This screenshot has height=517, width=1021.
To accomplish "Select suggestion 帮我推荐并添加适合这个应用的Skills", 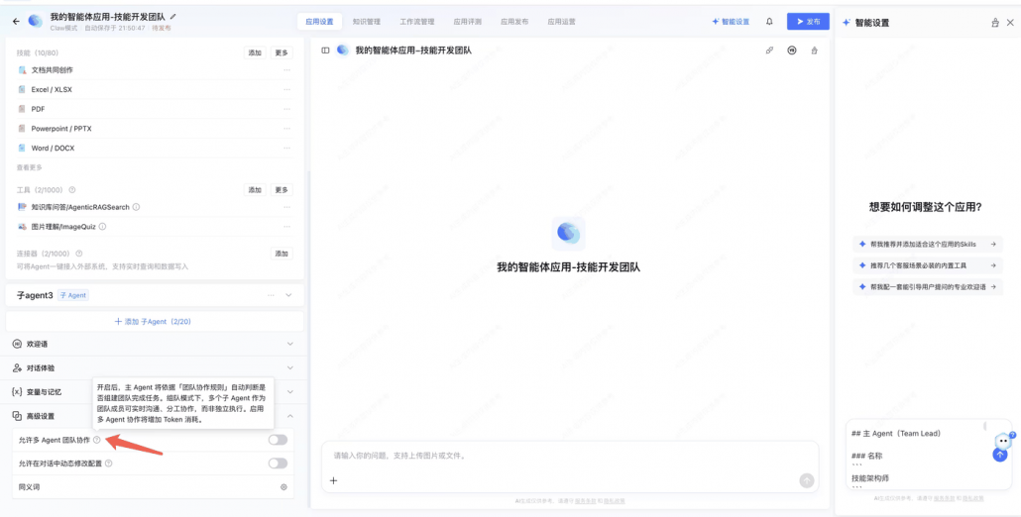I will (927, 245).
